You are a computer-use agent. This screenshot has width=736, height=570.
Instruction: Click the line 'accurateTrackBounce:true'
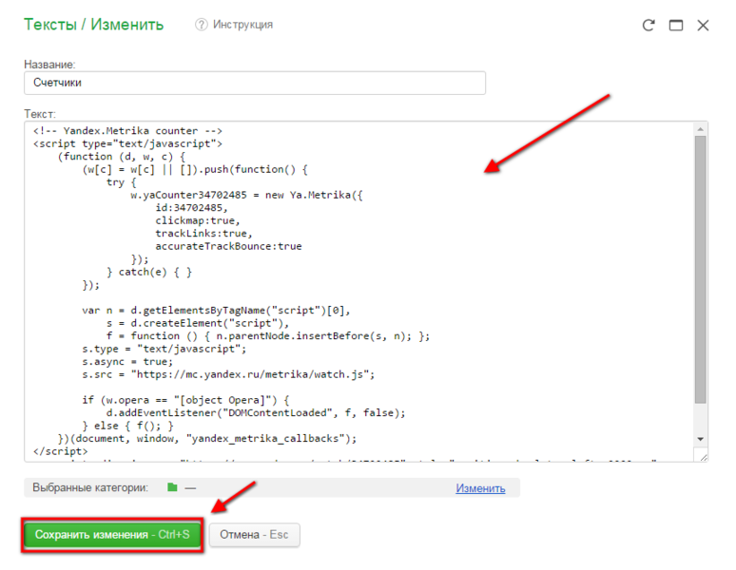click(228, 246)
